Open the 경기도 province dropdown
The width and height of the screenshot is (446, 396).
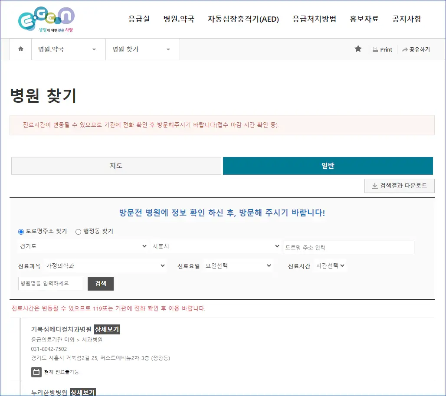click(x=83, y=246)
